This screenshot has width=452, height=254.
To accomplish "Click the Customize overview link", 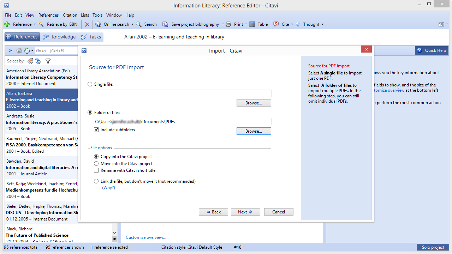I will (146, 237).
